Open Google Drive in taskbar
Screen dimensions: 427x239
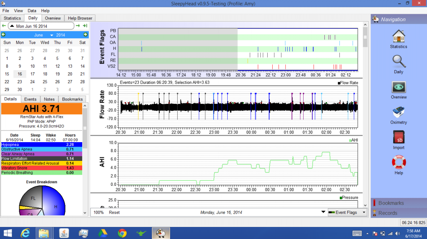(x=103, y=233)
